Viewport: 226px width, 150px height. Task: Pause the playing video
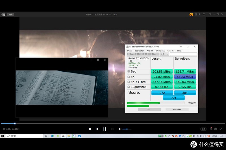click(105, 129)
